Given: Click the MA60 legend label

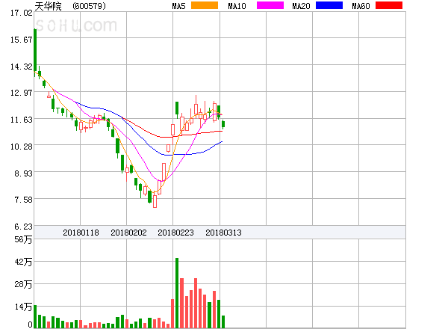Looking at the screenshot, I should tap(361, 6).
